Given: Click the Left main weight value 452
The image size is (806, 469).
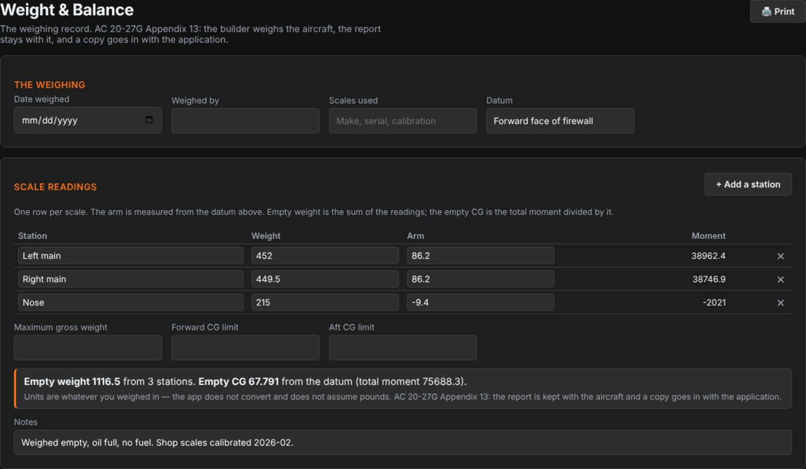Looking at the screenshot, I should (325, 256).
